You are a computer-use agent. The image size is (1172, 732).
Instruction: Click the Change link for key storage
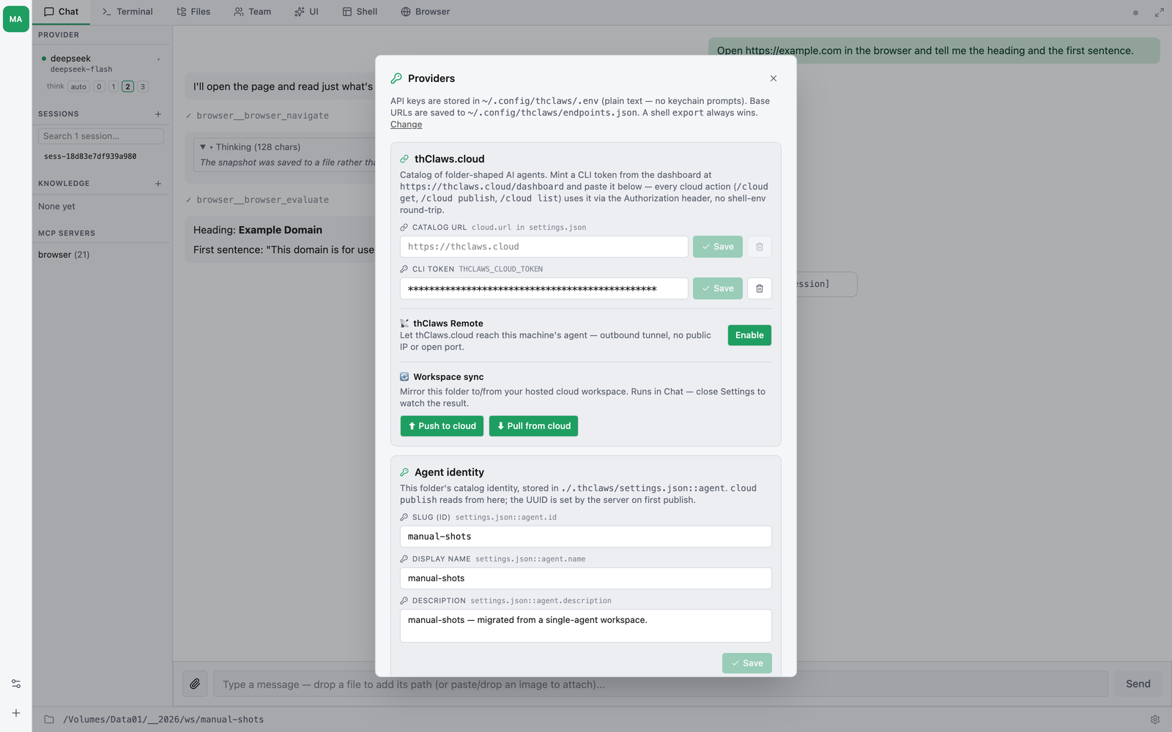[x=406, y=124]
